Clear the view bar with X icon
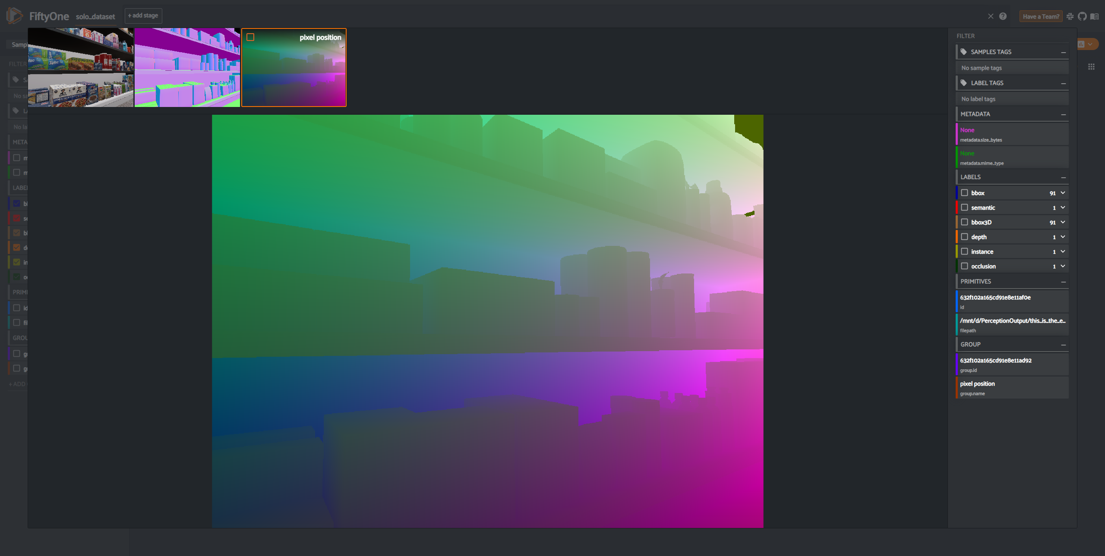Image resolution: width=1105 pixels, height=556 pixels. (991, 16)
